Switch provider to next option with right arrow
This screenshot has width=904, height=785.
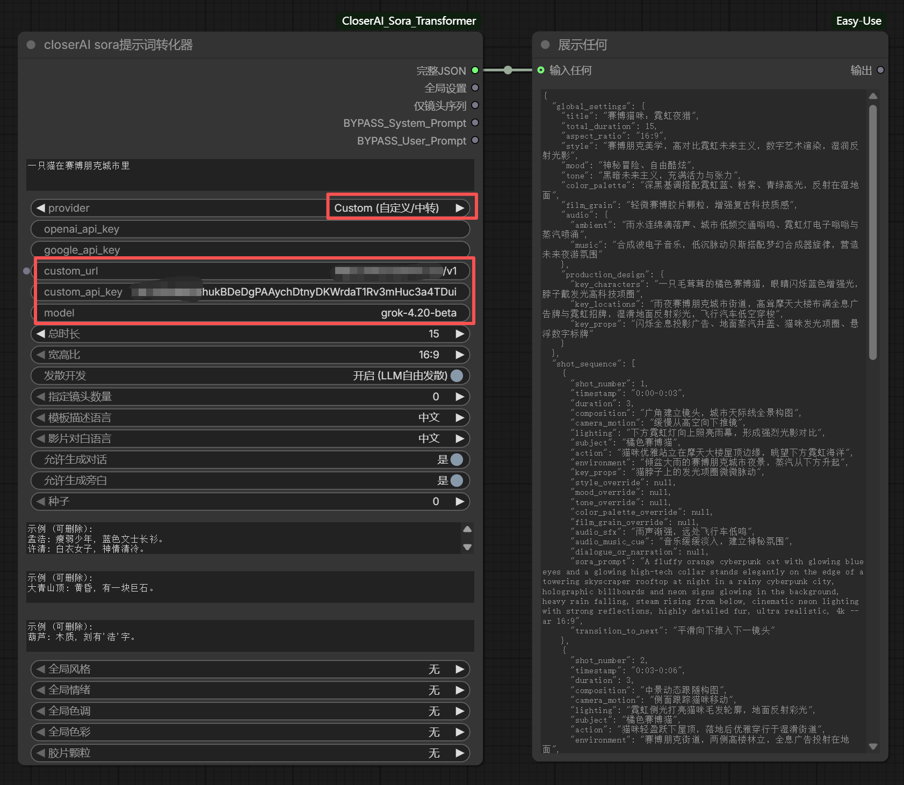coord(460,208)
